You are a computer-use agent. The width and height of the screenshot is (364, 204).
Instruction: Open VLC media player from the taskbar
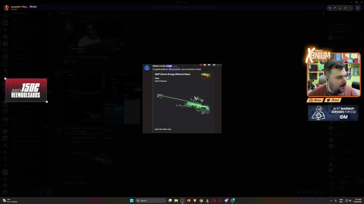point(207,201)
